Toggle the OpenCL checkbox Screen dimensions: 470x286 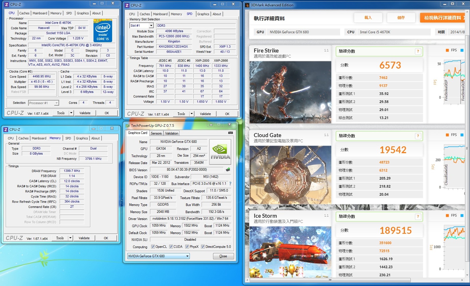[153, 247]
